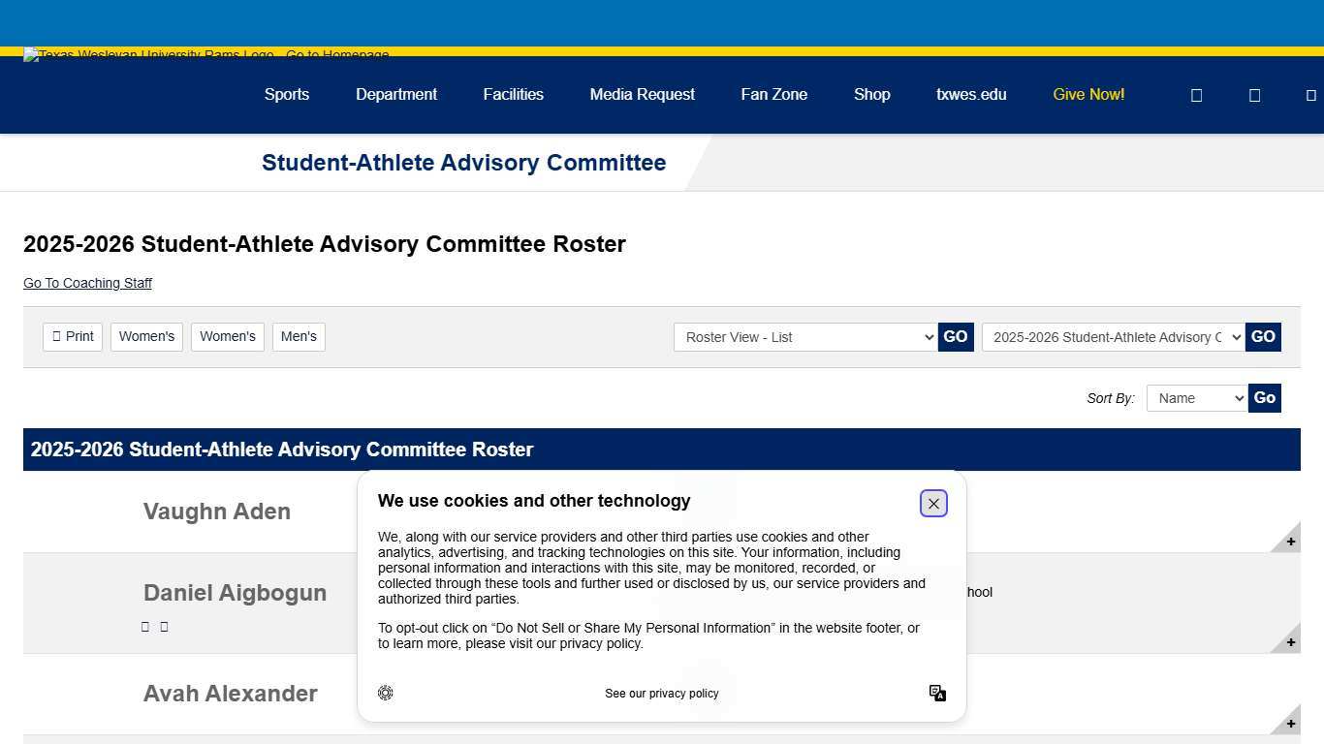Expand Daniel Aigbogun's roster entry
Screen dimensions: 1324x744
pos(1290,640)
